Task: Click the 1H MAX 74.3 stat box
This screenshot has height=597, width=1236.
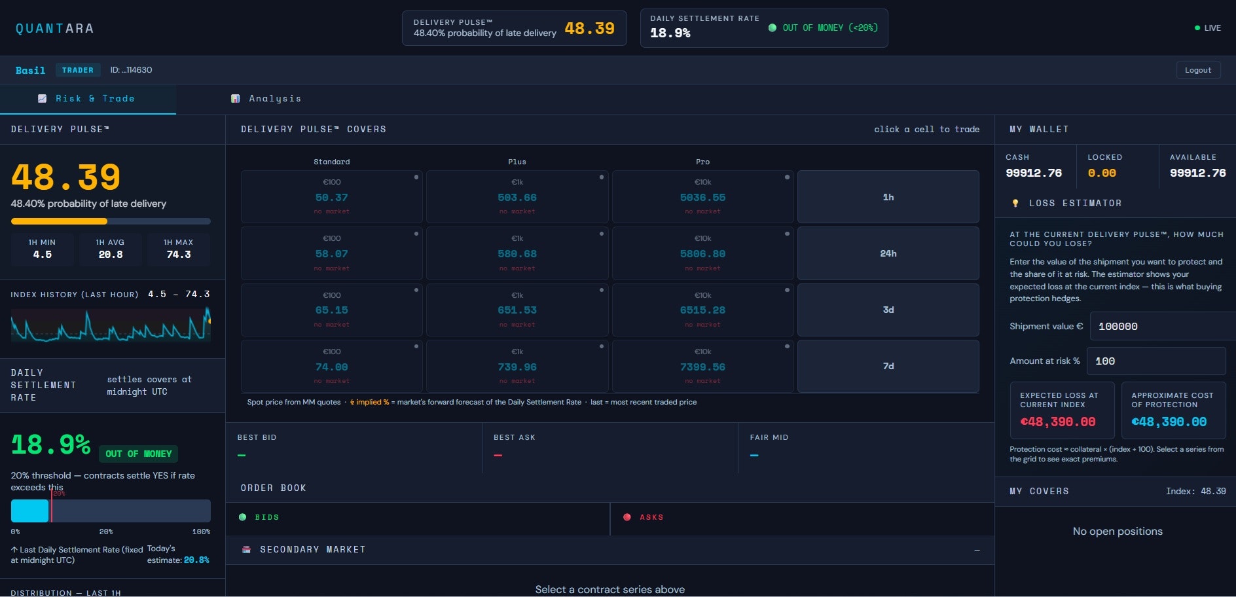Action: click(179, 249)
